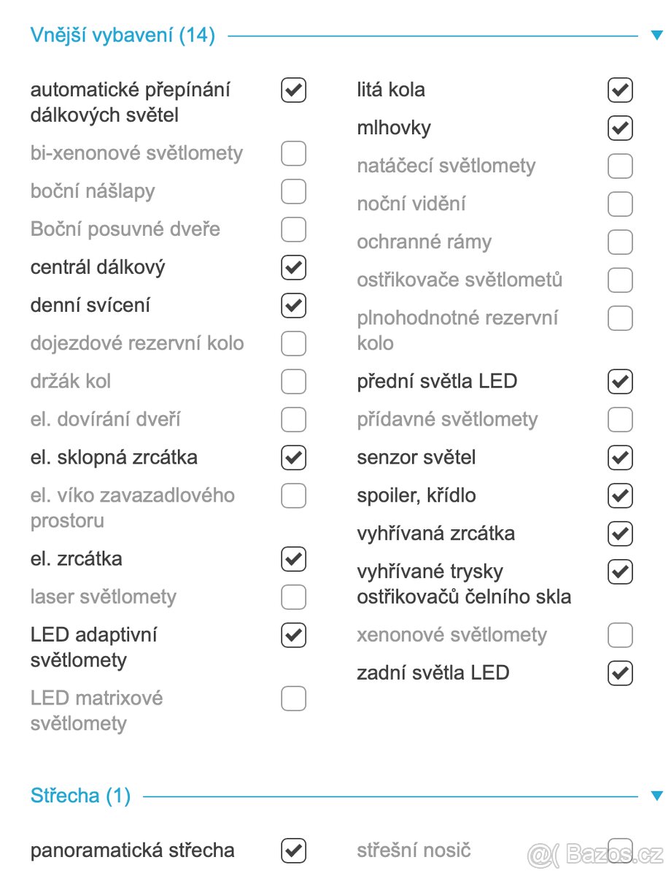The image size is (671, 876).
Task: Uncheck přední světla LED
Action: tap(619, 381)
